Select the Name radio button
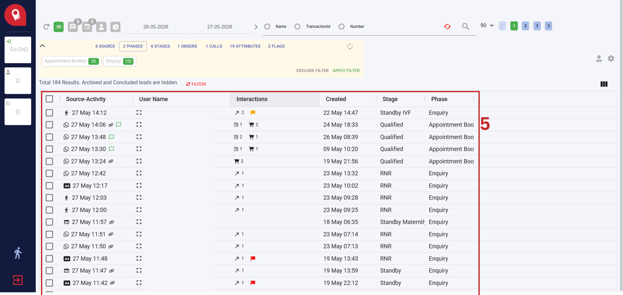Viewport: 623px width, 295px height. (267, 27)
